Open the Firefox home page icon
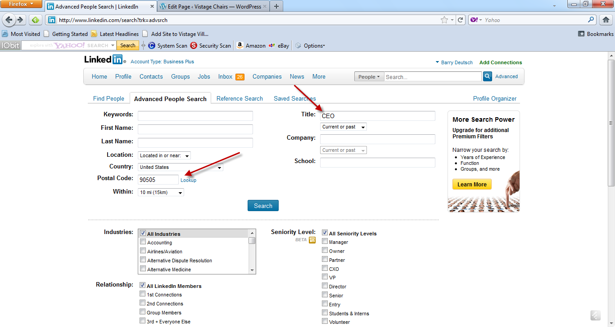Viewport: 615px width, 327px height. [x=606, y=20]
